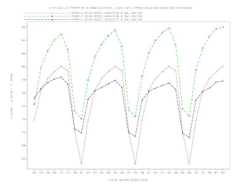
Task: Click y-axis tick label 86
Action: coord(23,27)
